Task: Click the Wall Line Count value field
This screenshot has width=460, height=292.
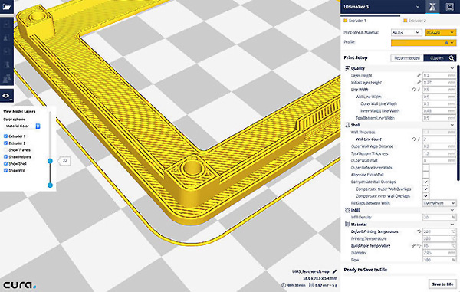Action: [439, 139]
